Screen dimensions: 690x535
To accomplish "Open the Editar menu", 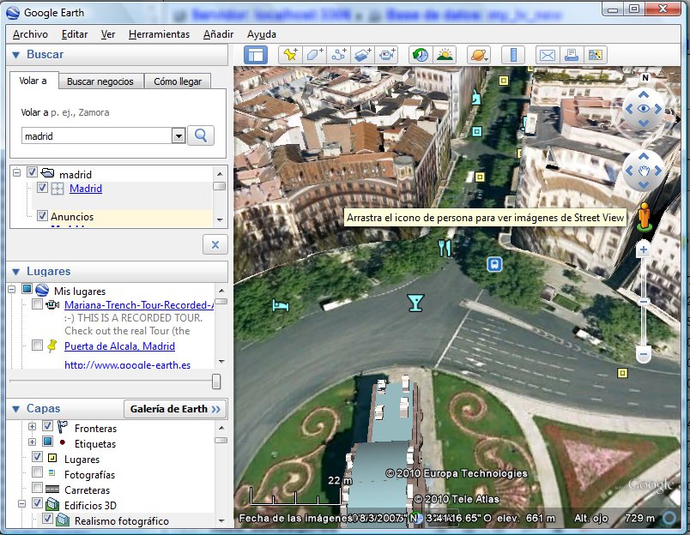I will pyautogui.click(x=75, y=34).
